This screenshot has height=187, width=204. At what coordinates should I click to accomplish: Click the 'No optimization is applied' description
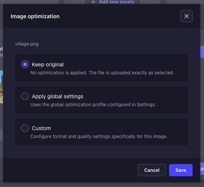coord(102,73)
